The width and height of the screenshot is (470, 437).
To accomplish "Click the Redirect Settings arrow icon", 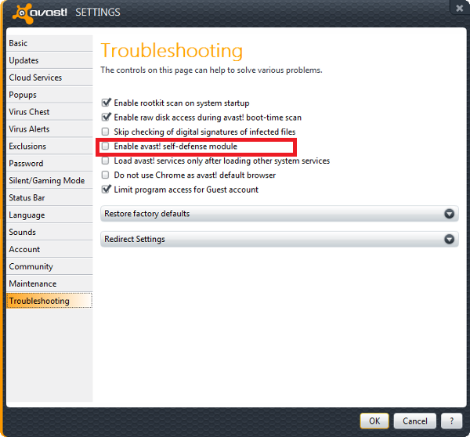I will click(x=449, y=239).
